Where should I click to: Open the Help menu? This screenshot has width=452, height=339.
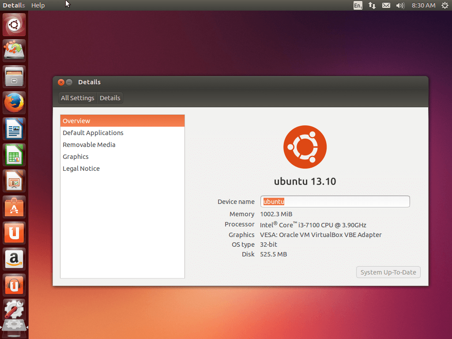pos(38,5)
